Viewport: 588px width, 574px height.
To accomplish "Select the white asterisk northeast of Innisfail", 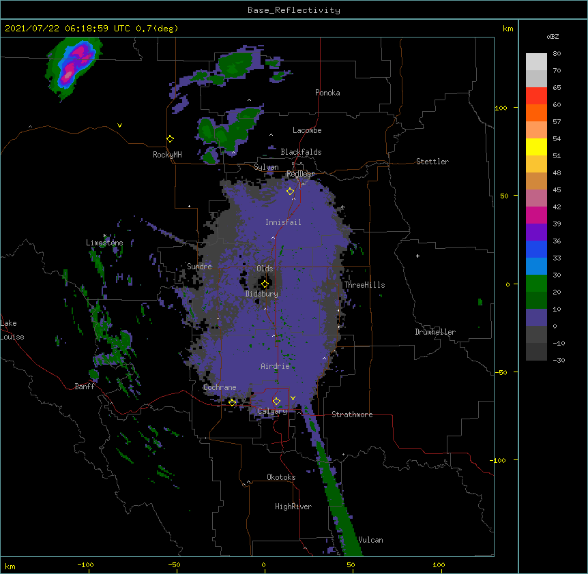I will pos(342,207).
